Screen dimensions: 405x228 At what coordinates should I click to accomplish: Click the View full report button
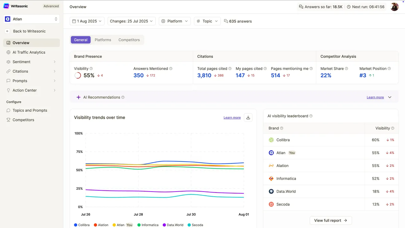pos(331,220)
